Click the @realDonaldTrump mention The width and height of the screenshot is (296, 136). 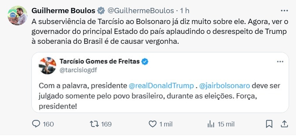pos(161,86)
